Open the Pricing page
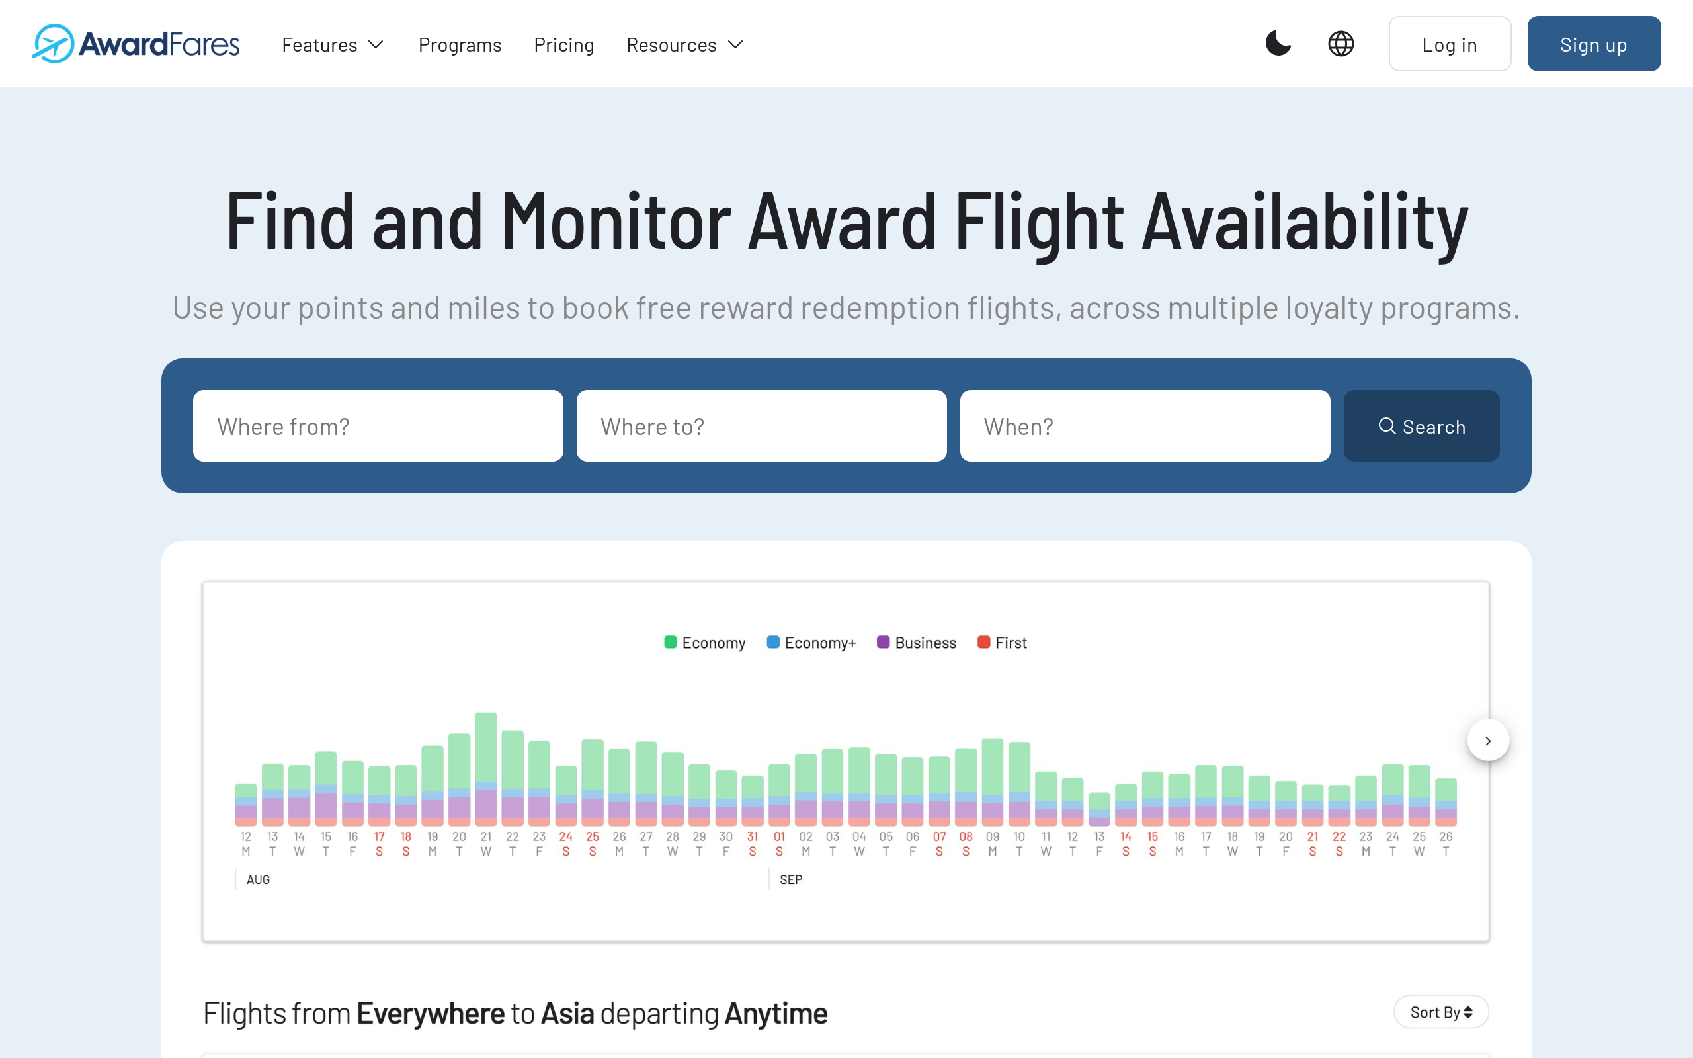Viewport: 1693px width, 1058px height. (x=564, y=45)
